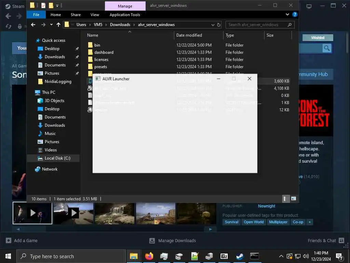350x263 pixels.
Task: Open 7-Zip from the taskbar
Action: coord(224,256)
